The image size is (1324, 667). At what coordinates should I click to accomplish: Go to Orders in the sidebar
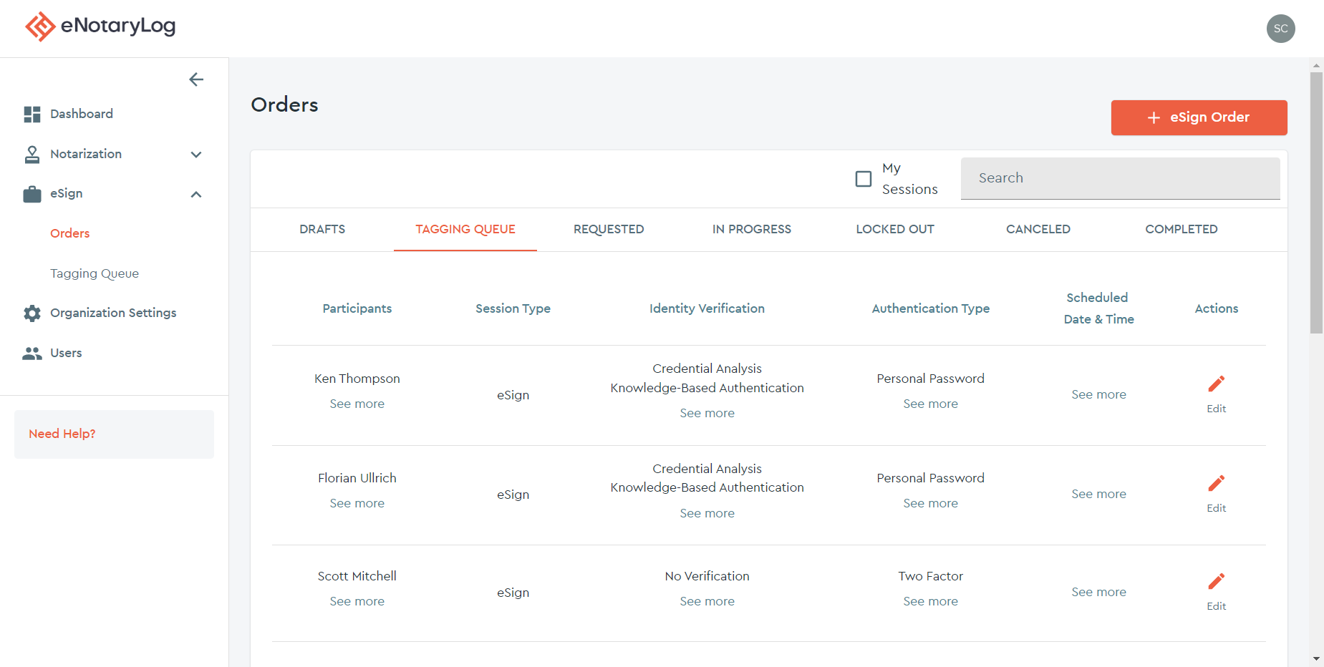pos(70,233)
